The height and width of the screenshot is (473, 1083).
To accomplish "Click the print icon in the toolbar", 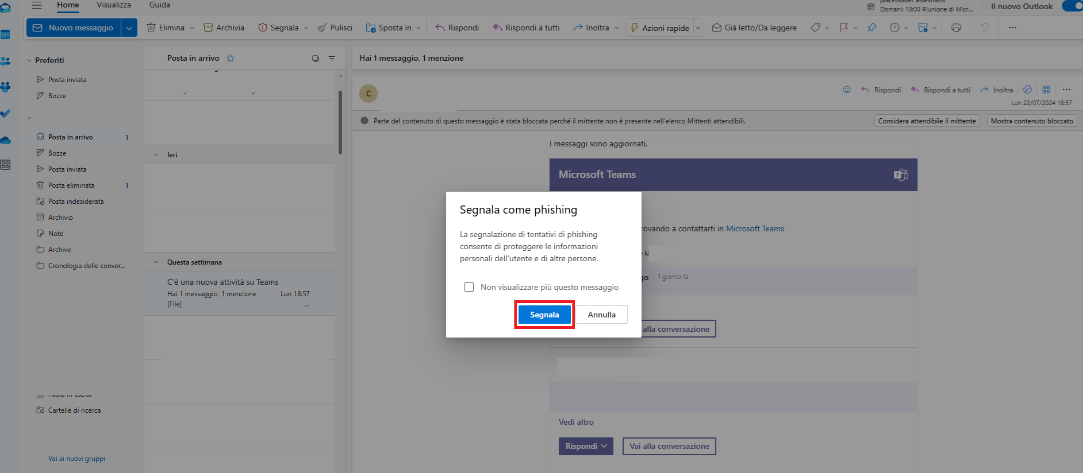I will 956,28.
